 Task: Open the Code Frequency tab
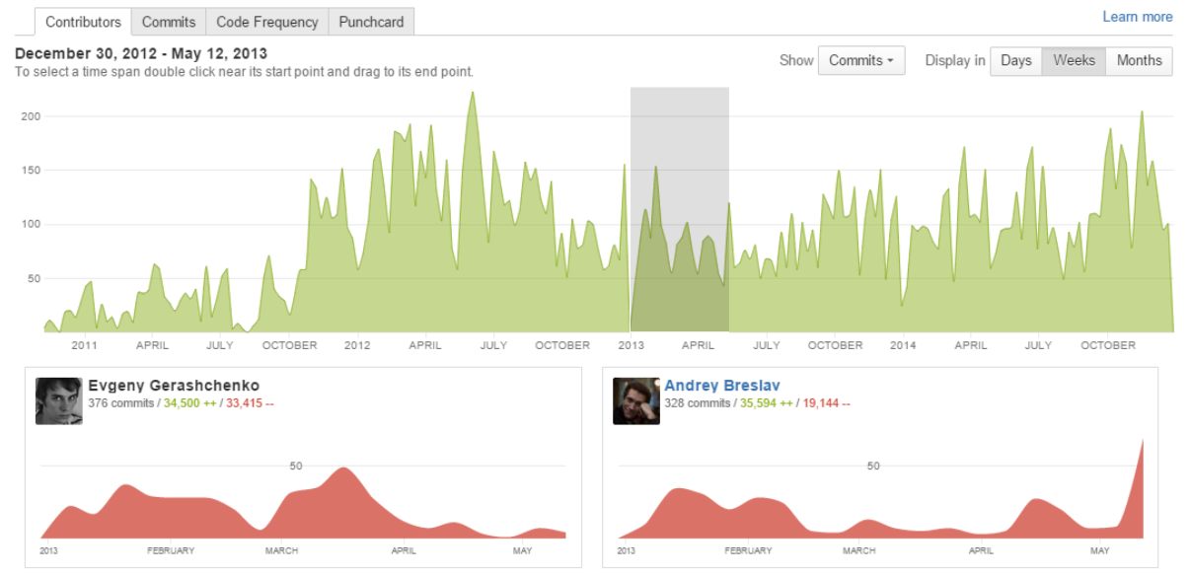pyautogui.click(x=267, y=22)
